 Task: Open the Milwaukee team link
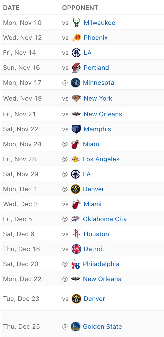(99, 23)
